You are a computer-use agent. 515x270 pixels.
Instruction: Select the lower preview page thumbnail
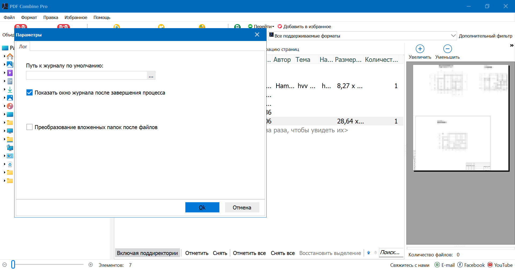click(x=453, y=143)
